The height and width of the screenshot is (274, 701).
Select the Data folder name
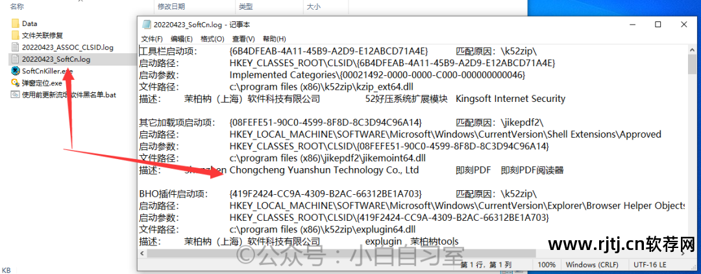[x=29, y=23]
